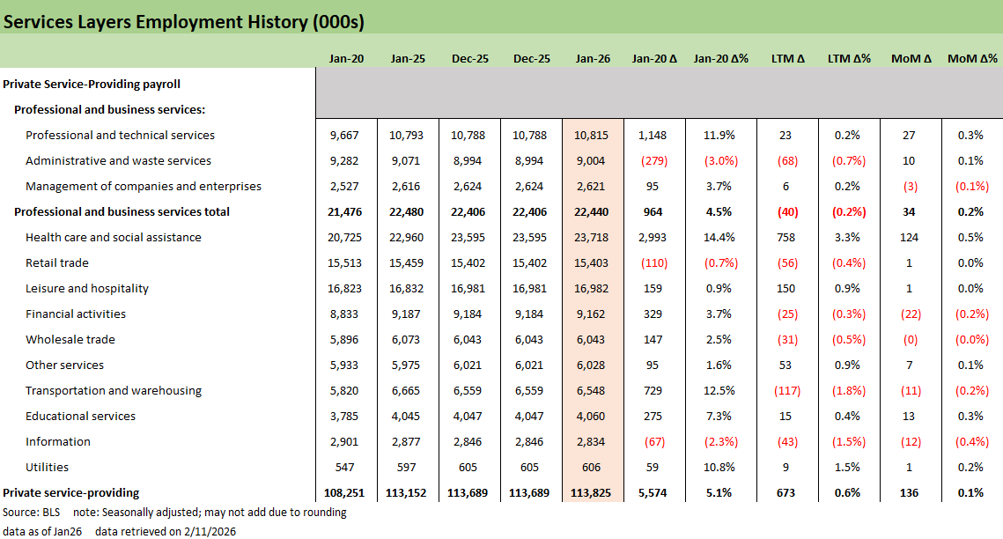Click the bold red (40) LTM value

tap(787, 211)
